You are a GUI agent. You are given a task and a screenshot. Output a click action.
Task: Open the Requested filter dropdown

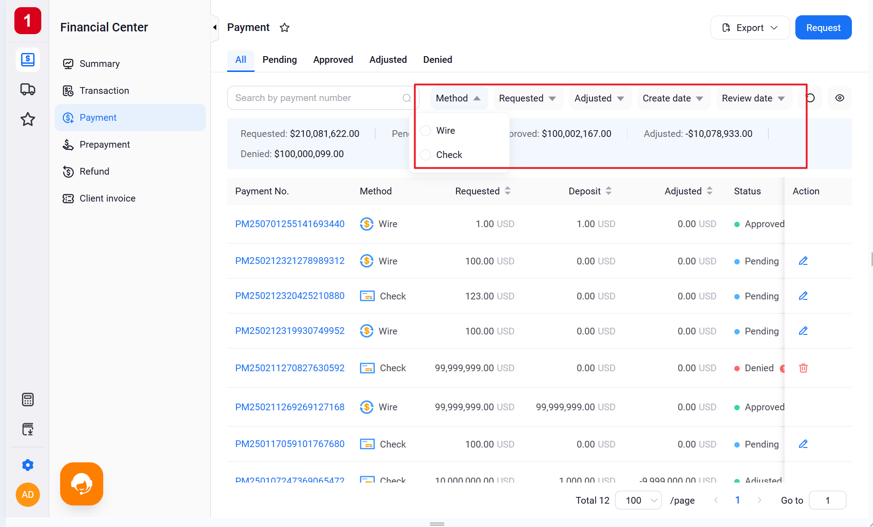[x=528, y=98]
